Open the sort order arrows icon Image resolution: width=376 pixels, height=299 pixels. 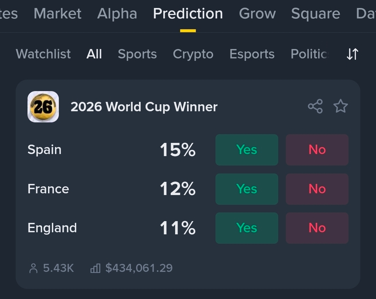coord(352,54)
